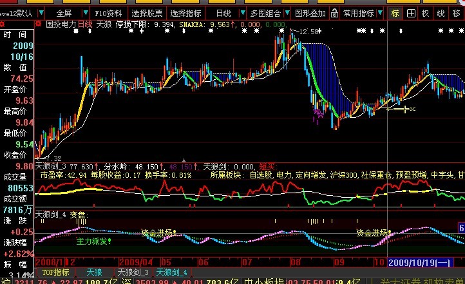The width and height of the screenshot is (465, 284).
Task: Click the 国投电力 stock name in the chart header
Action: tap(61, 24)
